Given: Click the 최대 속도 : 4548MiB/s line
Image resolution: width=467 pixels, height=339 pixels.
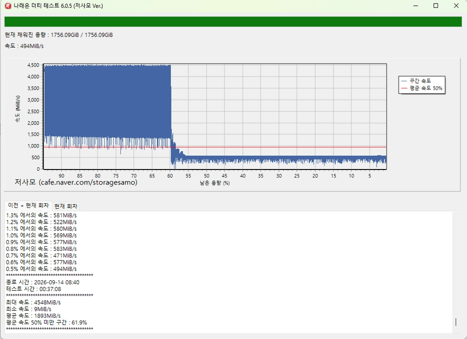Looking at the screenshot, I should (x=33, y=302).
